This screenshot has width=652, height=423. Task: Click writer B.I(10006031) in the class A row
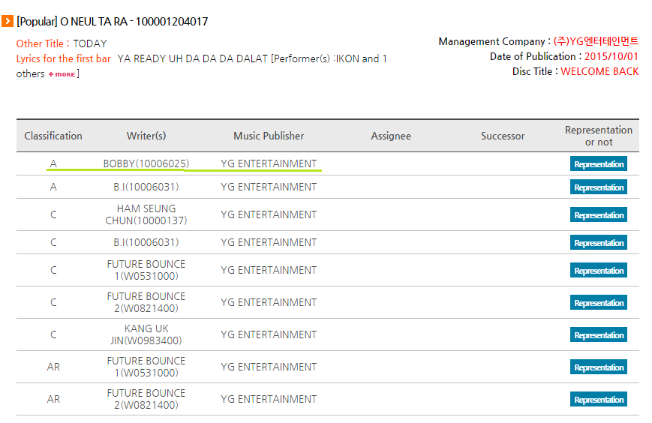[x=146, y=187]
